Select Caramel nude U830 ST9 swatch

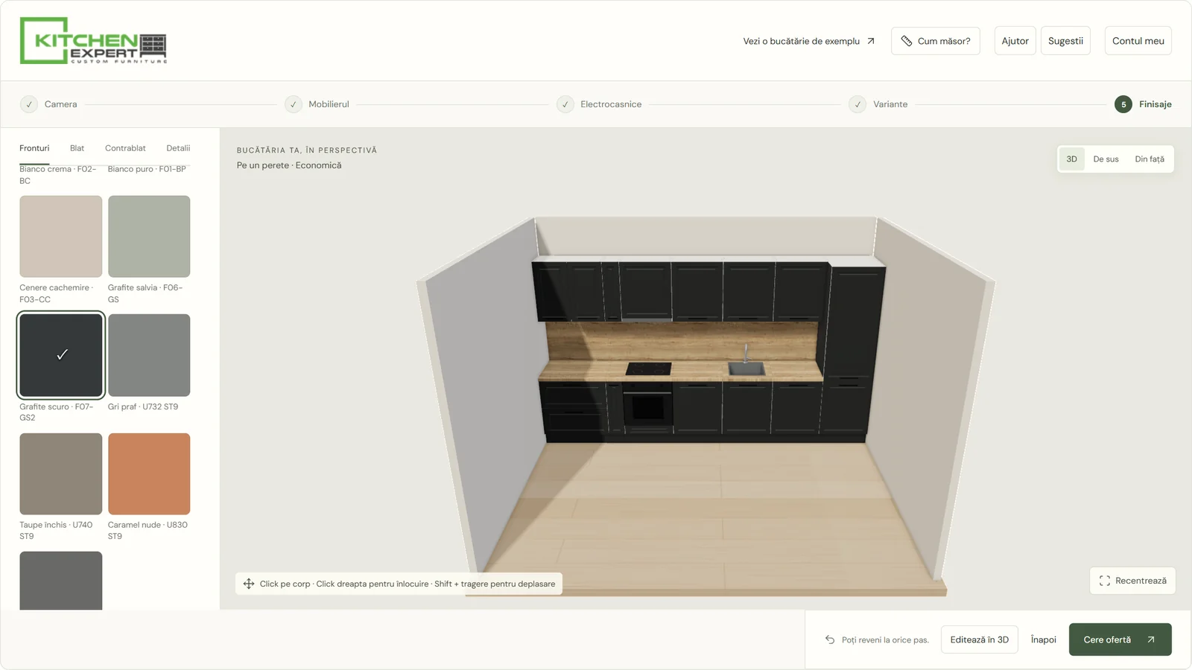(x=149, y=473)
